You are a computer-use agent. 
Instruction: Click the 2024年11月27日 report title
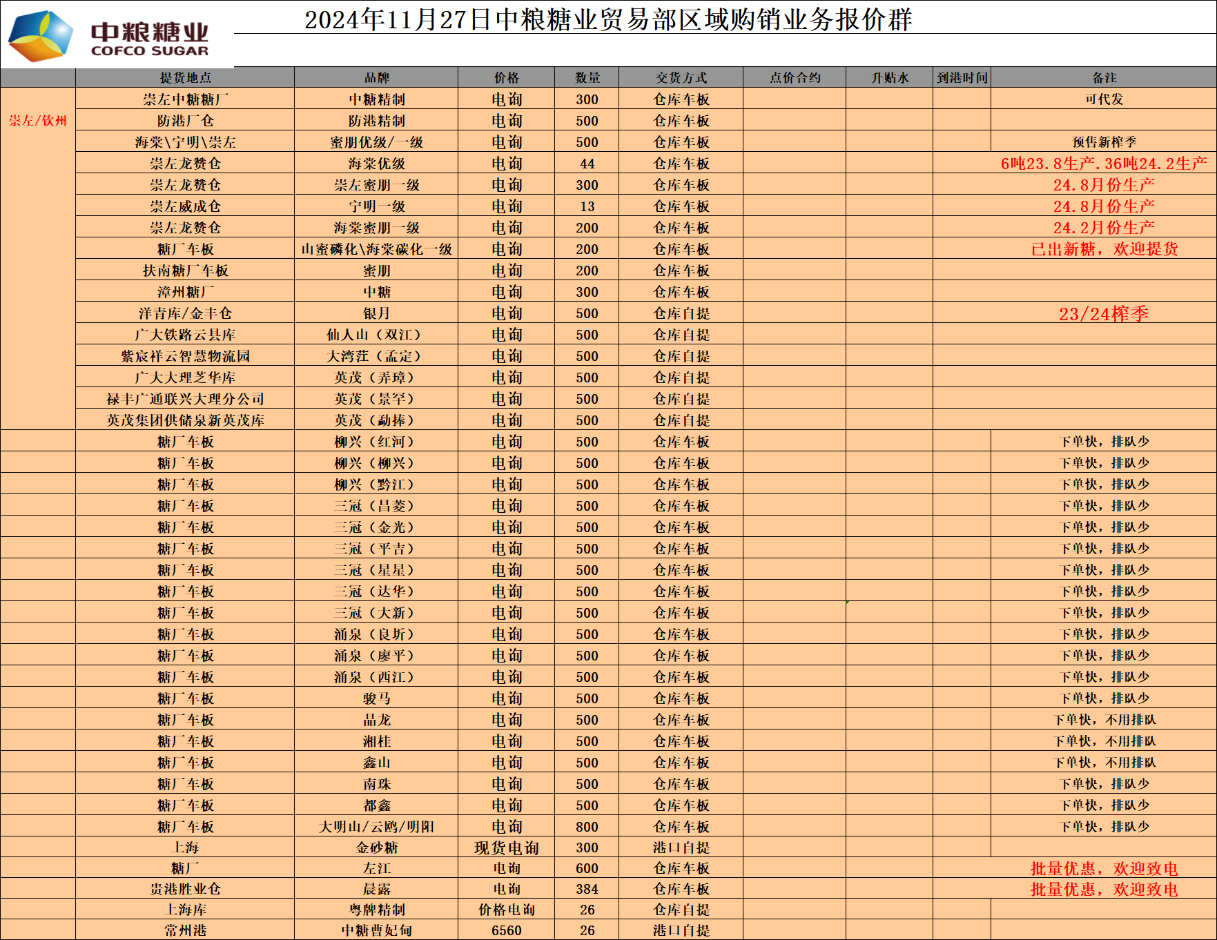[x=607, y=19]
